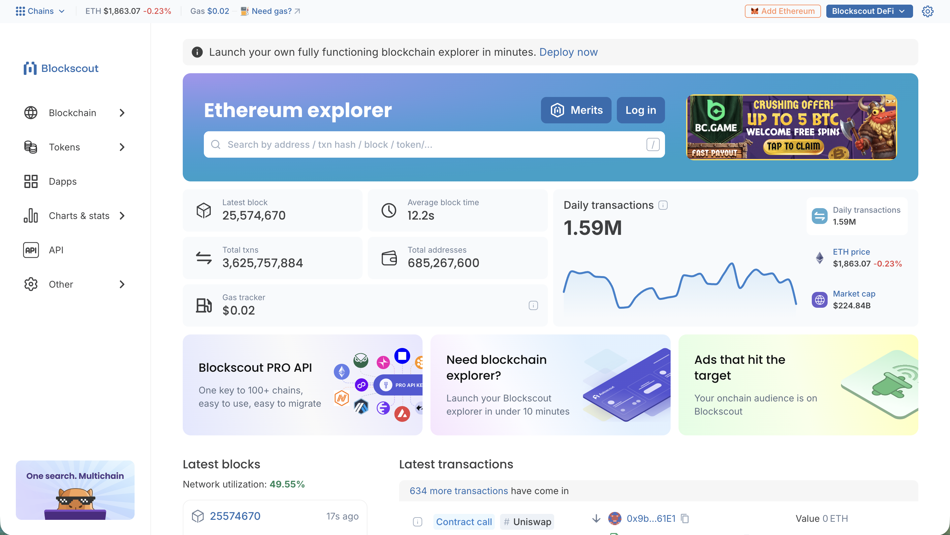Open the Blockscout DeFi dropdown

coord(869,11)
